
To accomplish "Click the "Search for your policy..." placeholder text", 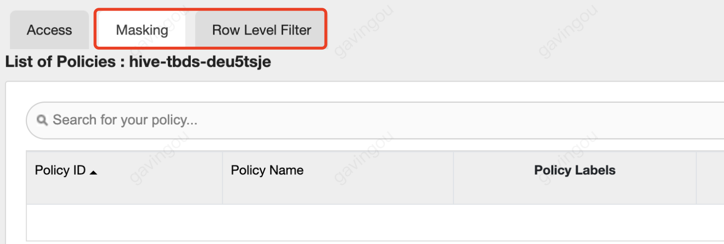I will point(125,120).
